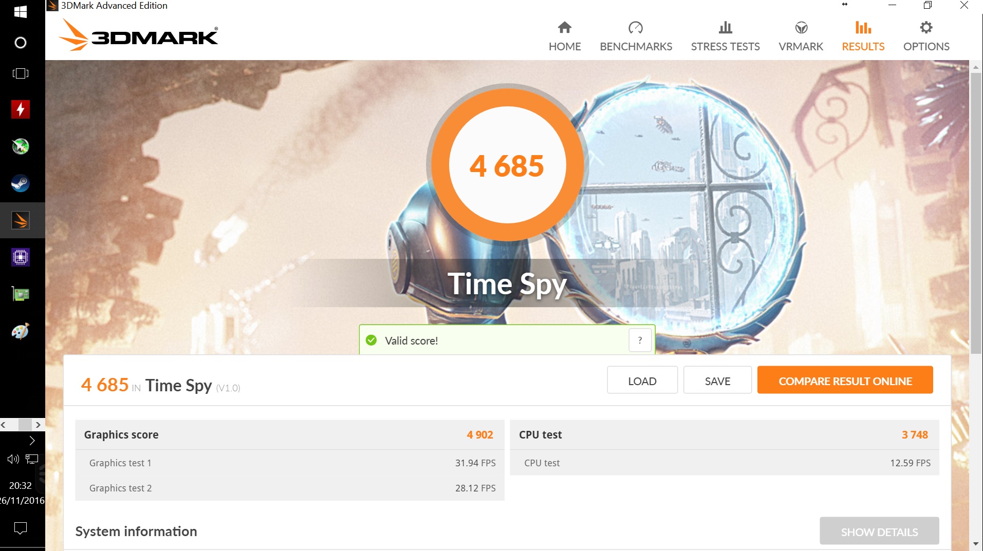Select 3DMark taskbar icon
The image size is (983, 551).
pos(21,220)
